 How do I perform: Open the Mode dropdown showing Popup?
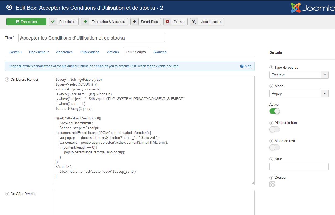[x=299, y=93]
